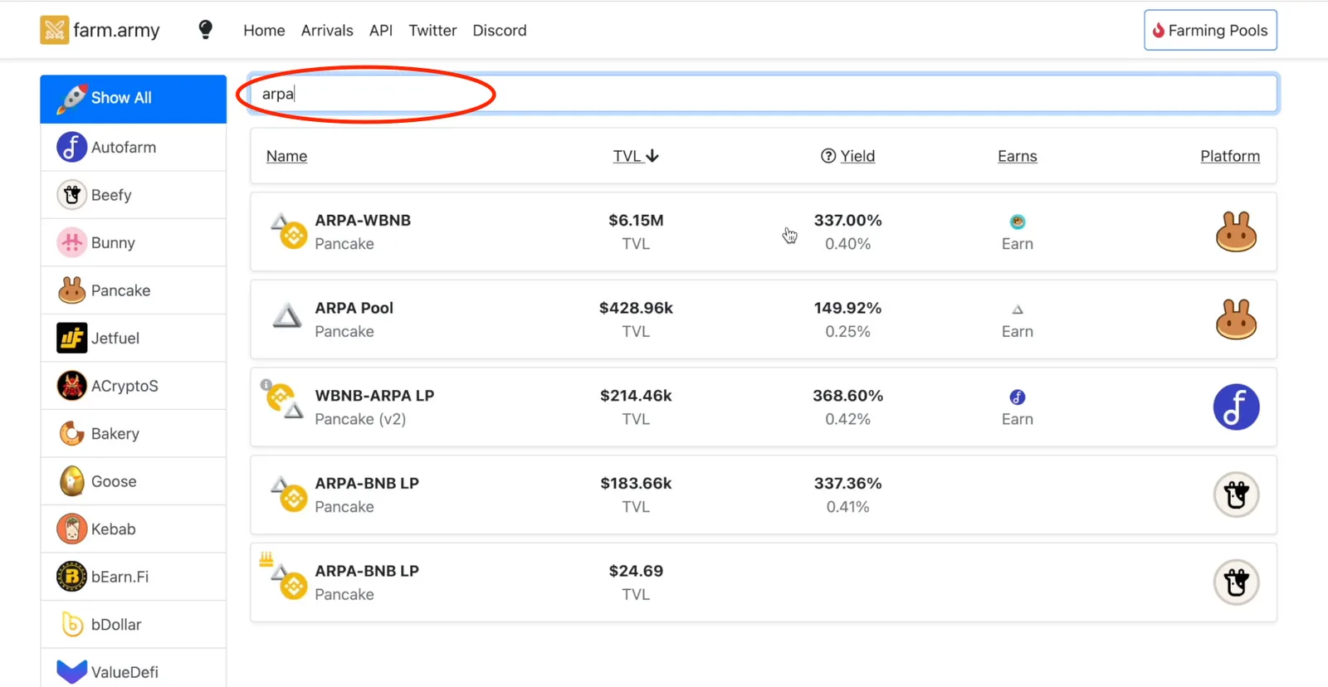Image resolution: width=1328 pixels, height=687 pixels.
Task: Click the $6.15M TVL value
Action: pyautogui.click(x=636, y=220)
